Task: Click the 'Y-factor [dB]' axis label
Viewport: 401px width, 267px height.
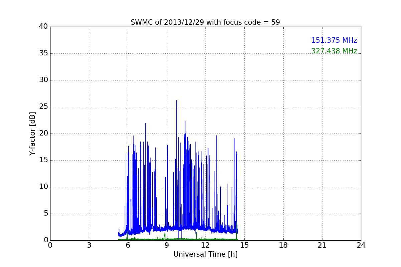Action: click(32, 133)
